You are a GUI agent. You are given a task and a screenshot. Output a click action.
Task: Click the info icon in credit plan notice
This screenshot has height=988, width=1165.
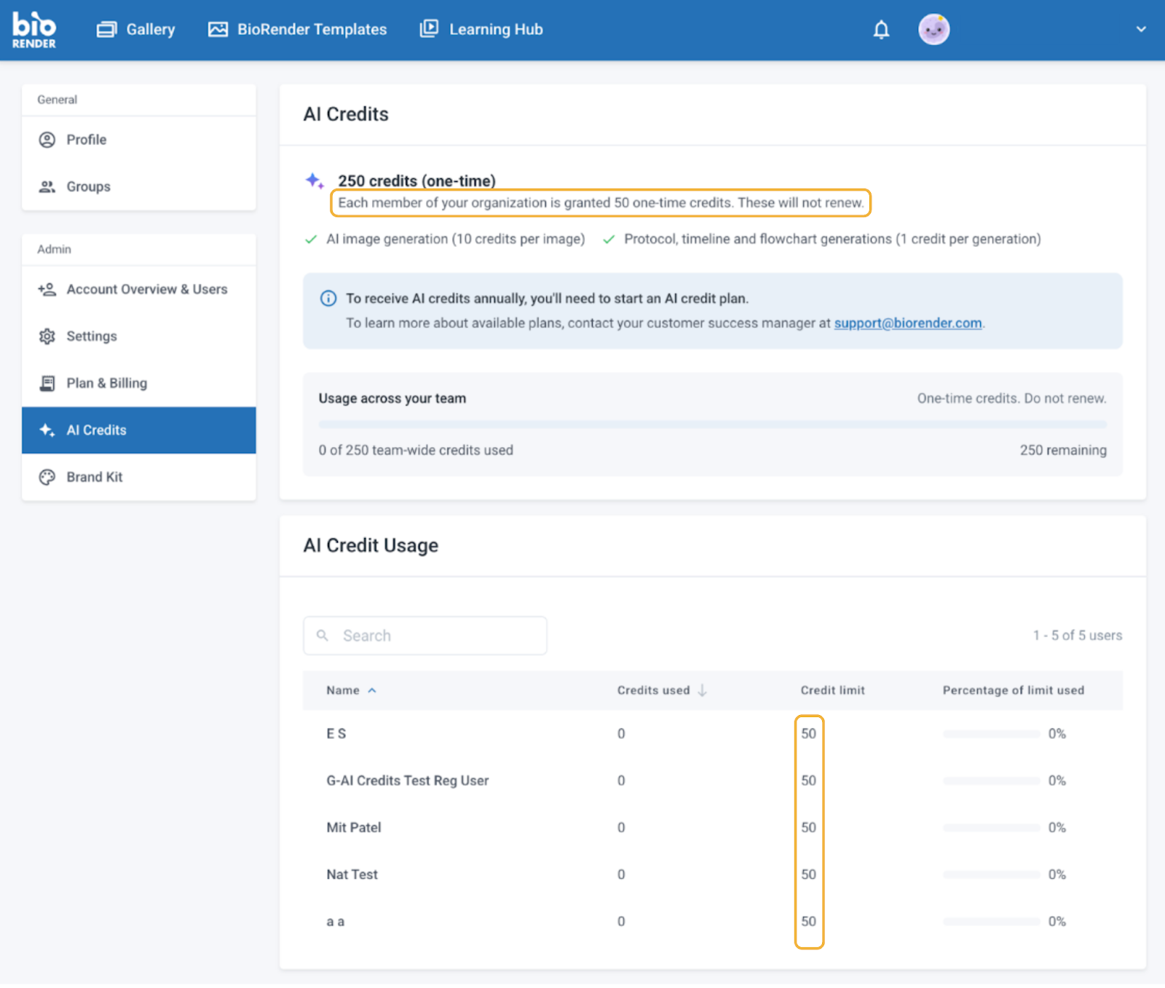coord(328,299)
